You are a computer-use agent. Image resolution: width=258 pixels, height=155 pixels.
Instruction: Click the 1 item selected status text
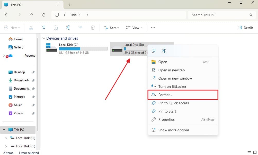[x=29, y=153]
